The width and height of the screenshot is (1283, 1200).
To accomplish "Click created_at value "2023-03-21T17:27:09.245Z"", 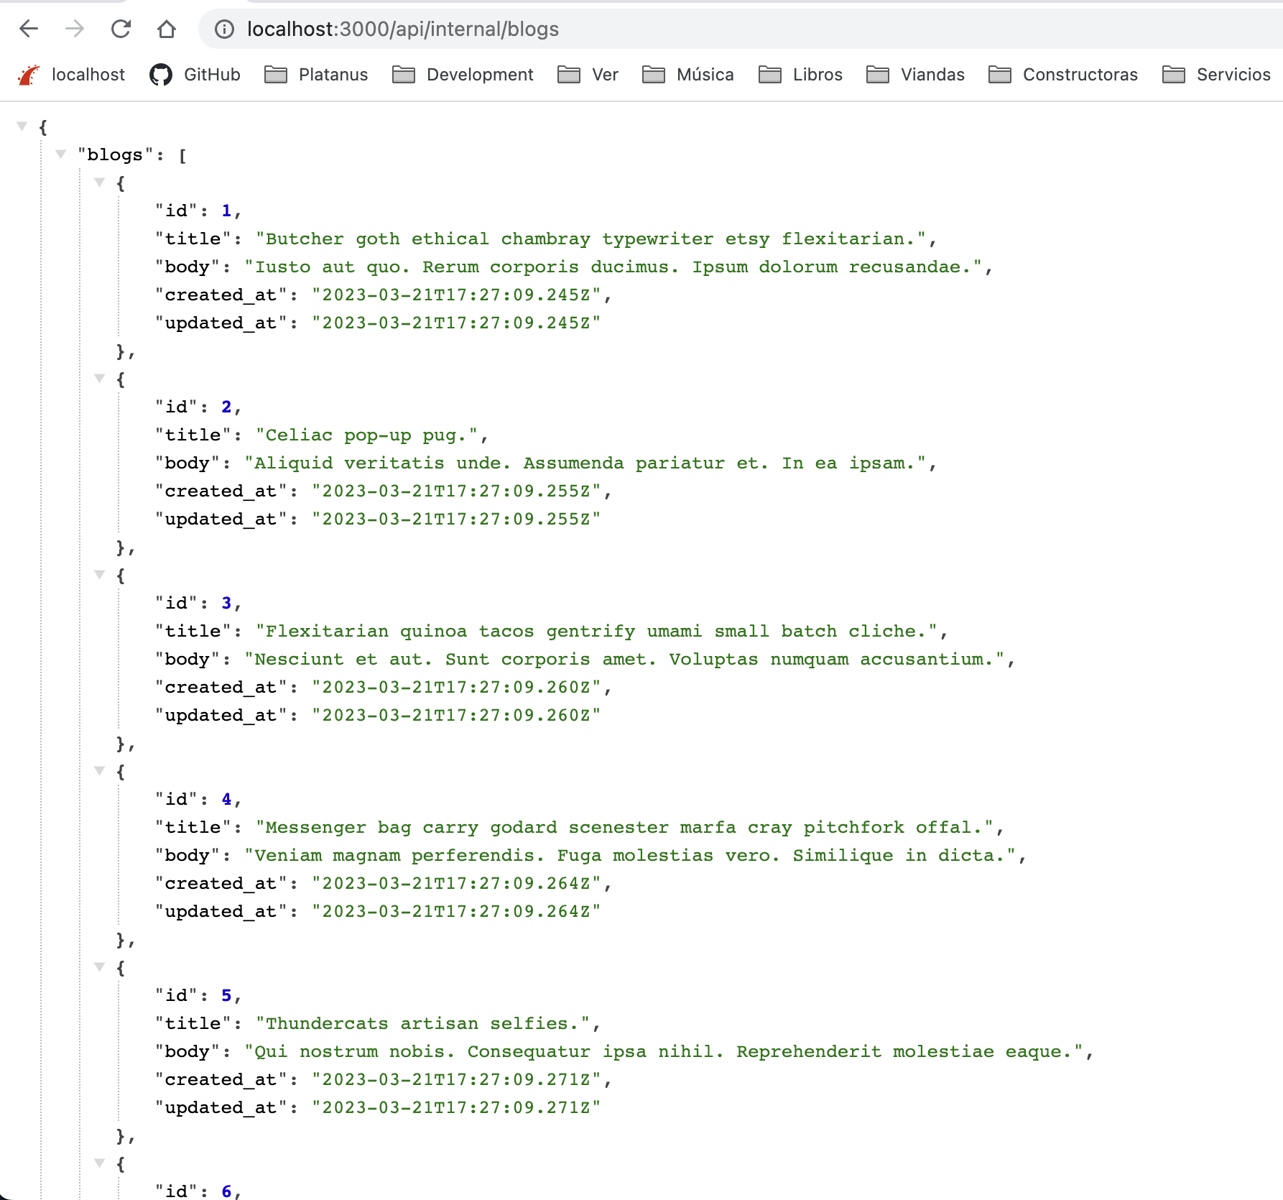I will (x=456, y=295).
